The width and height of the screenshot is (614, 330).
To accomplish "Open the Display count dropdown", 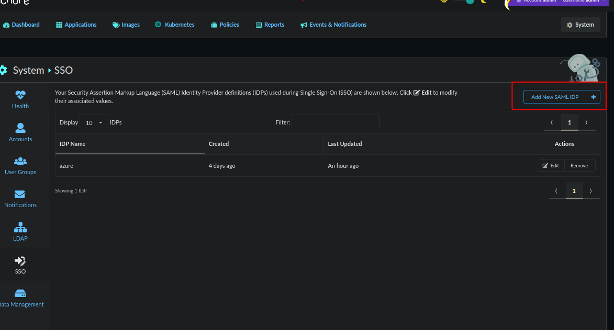I will (94, 122).
